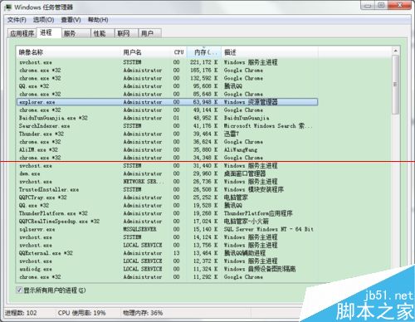Sort by the 描述 column header
Viewport: 415px width, 322px height.
(270, 52)
